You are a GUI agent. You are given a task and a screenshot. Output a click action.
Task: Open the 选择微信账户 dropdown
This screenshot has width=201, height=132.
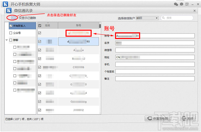[x=147, y=18]
